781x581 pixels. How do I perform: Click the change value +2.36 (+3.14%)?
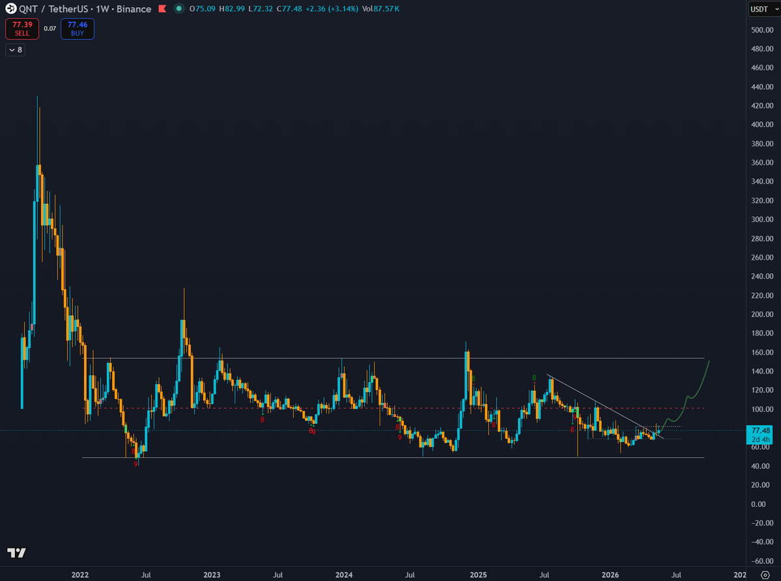tap(332, 9)
